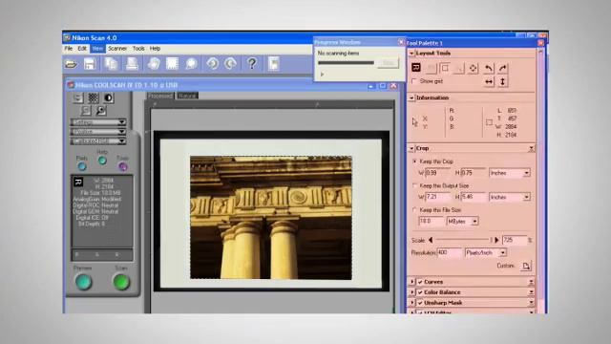Rotate image counterclockwise via toolbar icon
The width and height of the screenshot is (611, 344).
(x=212, y=64)
